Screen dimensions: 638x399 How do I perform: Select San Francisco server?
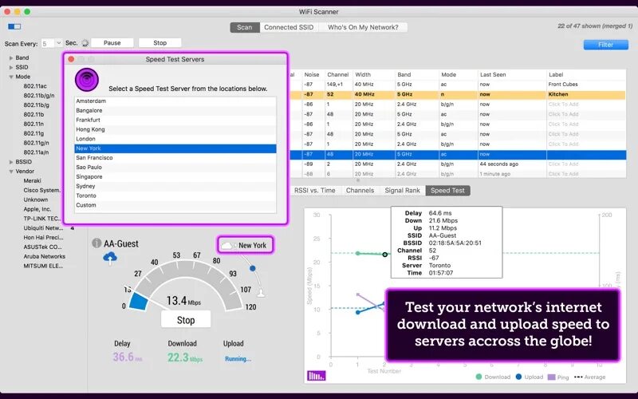(175, 157)
